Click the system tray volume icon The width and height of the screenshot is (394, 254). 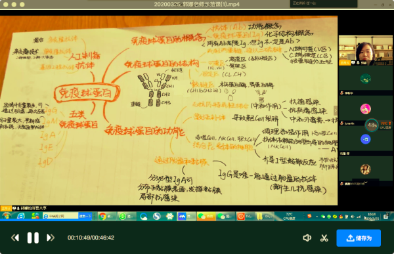tap(352, 217)
